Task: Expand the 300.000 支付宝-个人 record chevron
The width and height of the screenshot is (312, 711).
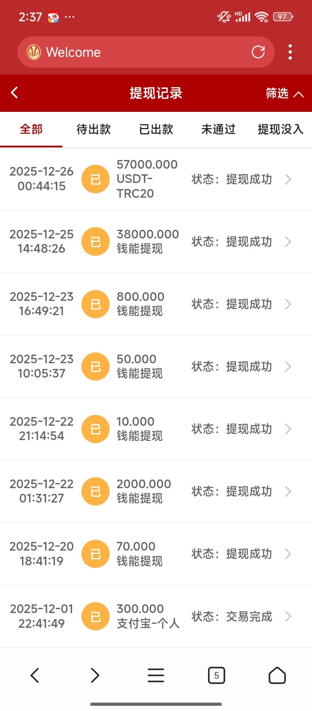Action: 288,616
